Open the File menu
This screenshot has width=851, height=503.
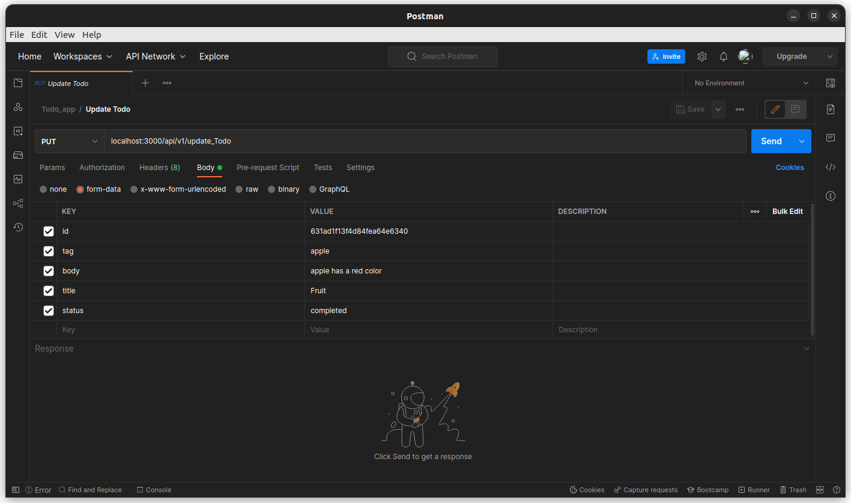tap(17, 35)
